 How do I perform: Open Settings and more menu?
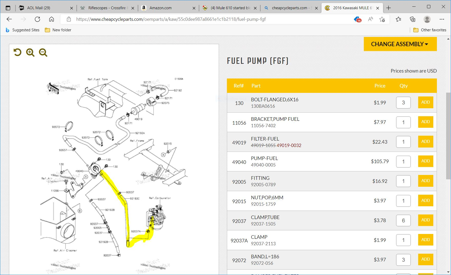point(442,19)
